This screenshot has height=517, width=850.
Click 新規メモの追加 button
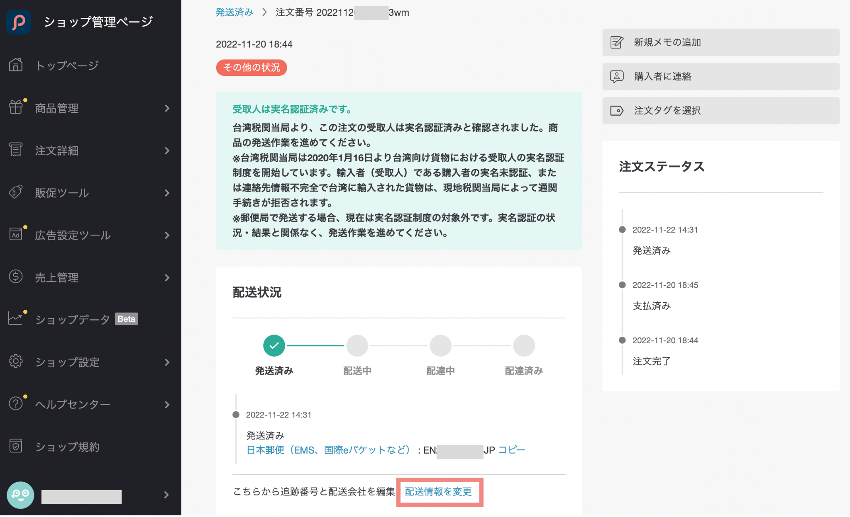coord(721,42)
